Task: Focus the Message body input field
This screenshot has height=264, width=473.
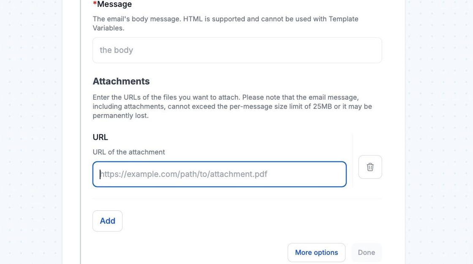Action: coord(237,50)
